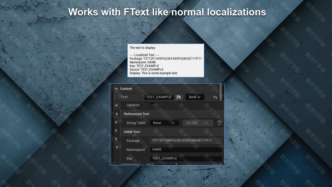332x187 pixels.
Task: Click the String Table label
Action: point(136,123)
